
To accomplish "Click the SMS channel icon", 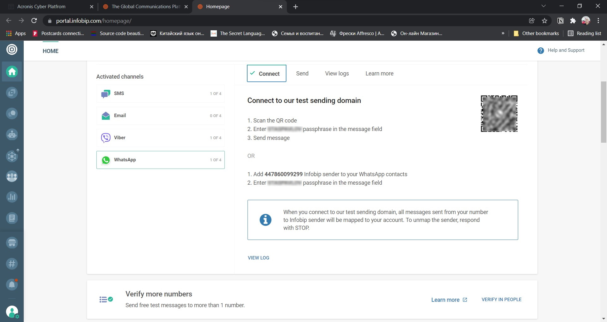I will coord(106,94).
